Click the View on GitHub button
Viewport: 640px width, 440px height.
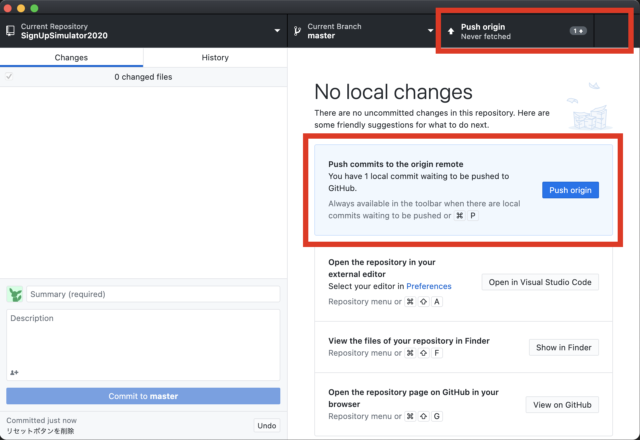[x=562, y=405]
